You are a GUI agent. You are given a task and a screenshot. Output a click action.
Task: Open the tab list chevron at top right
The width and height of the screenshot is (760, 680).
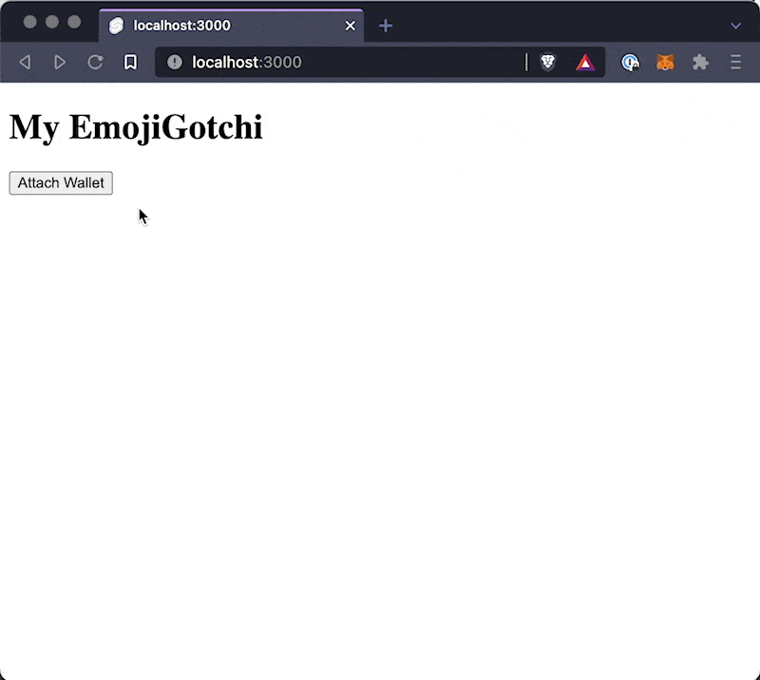coord(737,26)
